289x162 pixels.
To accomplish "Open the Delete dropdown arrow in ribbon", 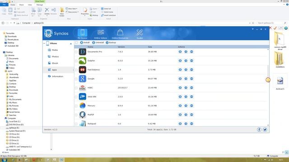I will (47, 16).
